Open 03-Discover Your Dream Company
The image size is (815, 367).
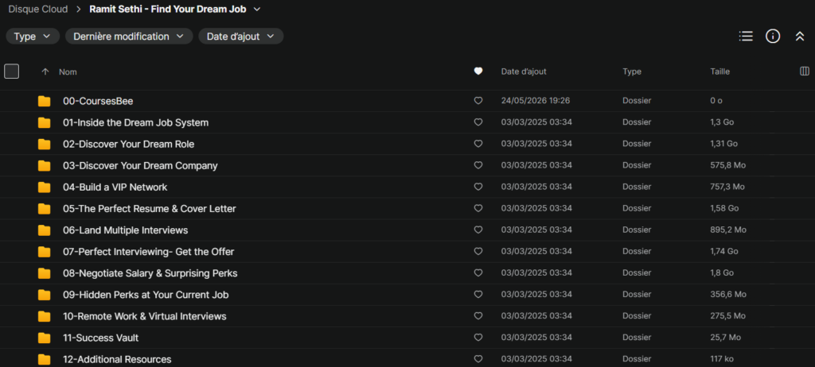(140, 166)
